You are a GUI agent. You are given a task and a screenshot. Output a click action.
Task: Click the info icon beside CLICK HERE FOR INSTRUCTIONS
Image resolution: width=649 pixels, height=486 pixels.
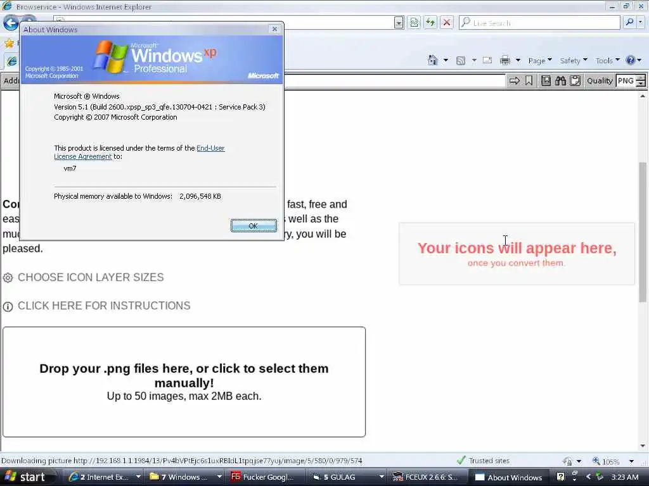[x=8, y=306]
